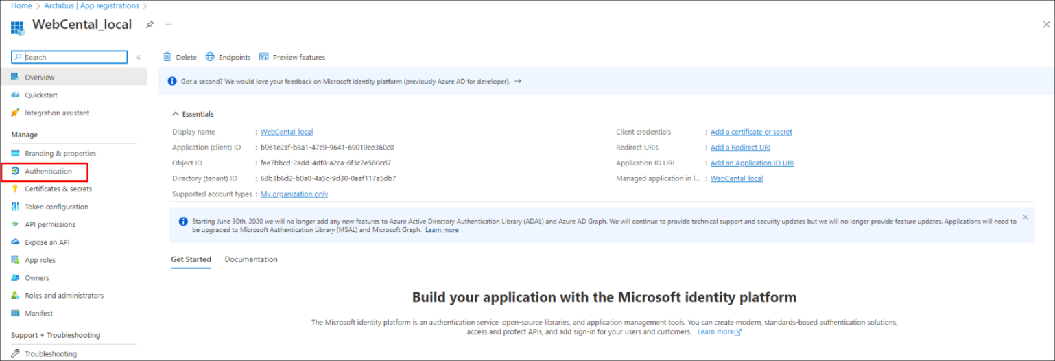The image size is (1055, 361).
Task: Select the Directory (tenant) ID value
Action: coord(328,178)
